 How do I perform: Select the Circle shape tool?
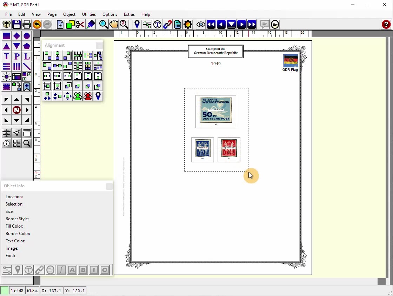(x=27, y=36)
